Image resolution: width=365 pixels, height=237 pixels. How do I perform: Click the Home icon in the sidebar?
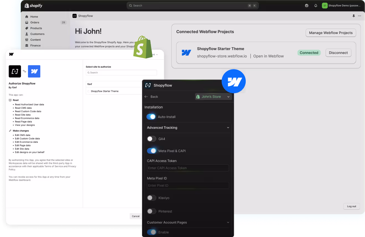(x=27, y=17)
